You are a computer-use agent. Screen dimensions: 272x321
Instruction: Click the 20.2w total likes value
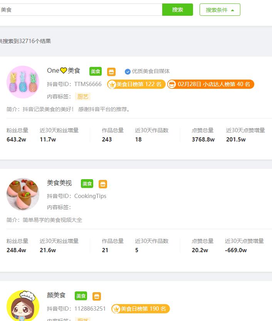click(x=200, y=250)
